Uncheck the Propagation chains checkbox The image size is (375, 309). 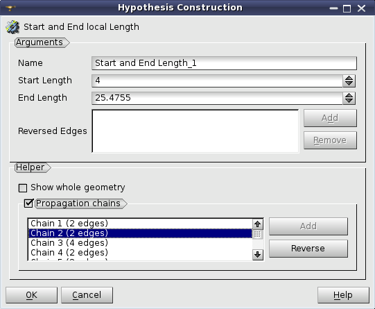28,203
